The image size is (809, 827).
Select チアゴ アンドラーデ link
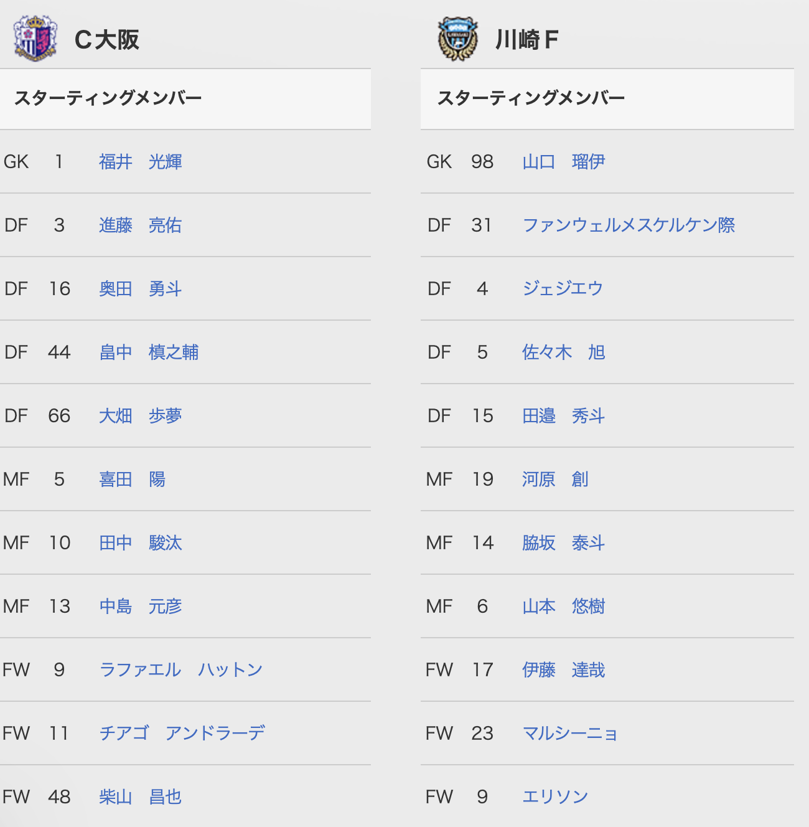(182, 734)
